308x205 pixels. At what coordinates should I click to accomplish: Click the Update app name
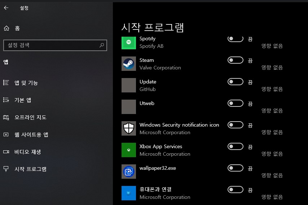pos(148,82)
